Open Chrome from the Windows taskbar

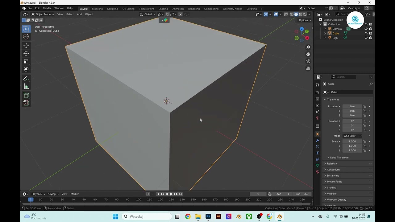click(x=188, y=216)
